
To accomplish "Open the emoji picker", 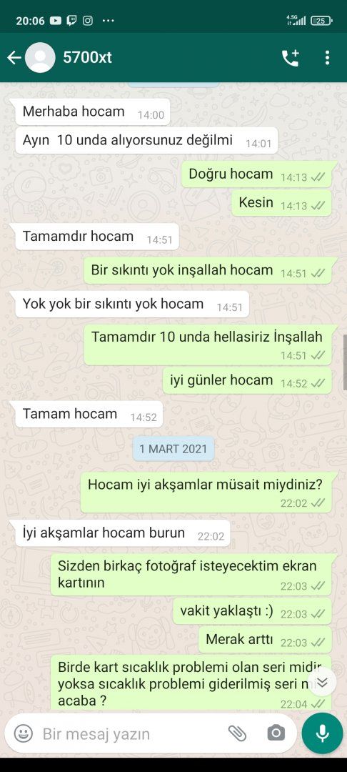I will pyautogui.click(x=23, y=733).
